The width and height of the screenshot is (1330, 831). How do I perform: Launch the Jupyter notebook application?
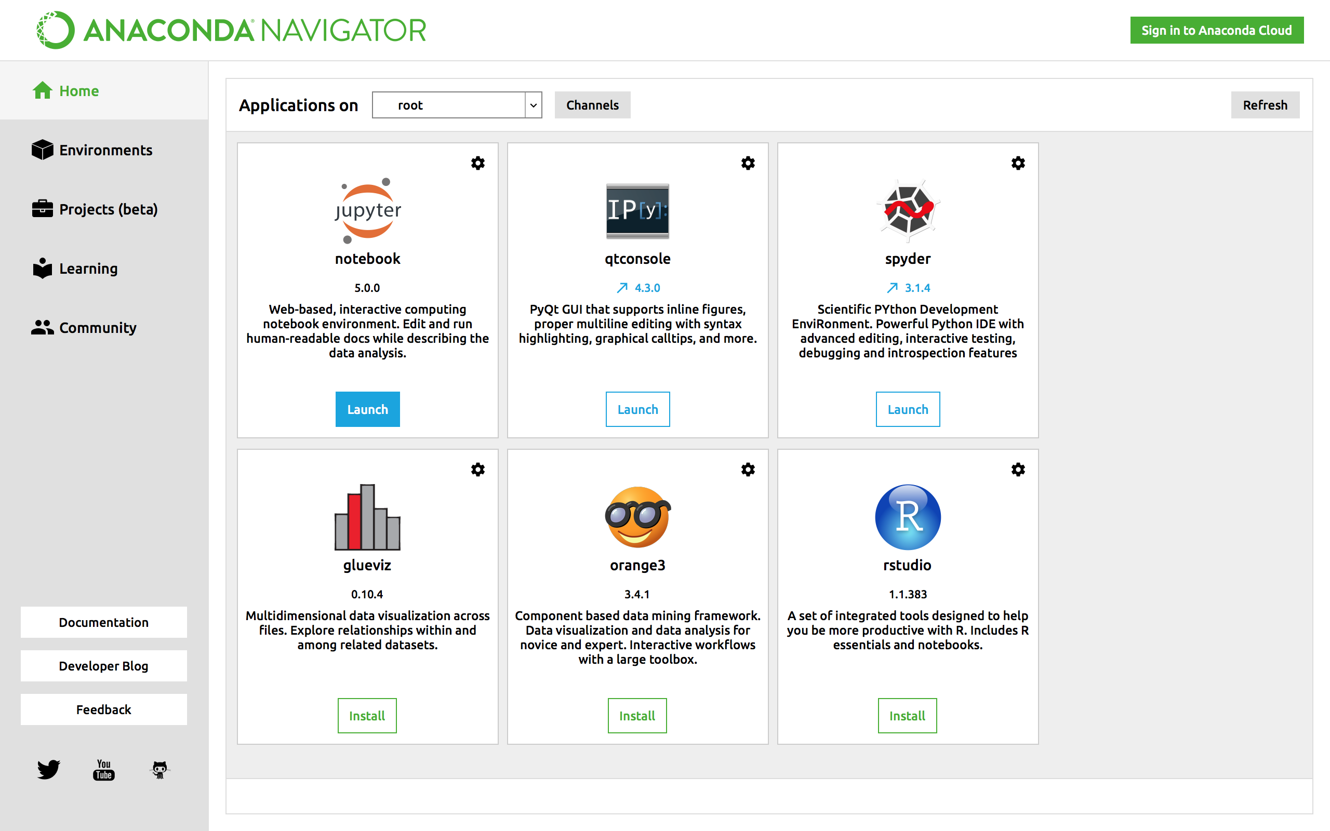pyautogui.click(x=367, y=409)
